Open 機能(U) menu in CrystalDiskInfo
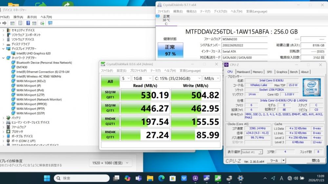The height and width of the screenshot is (184, 328). pyautogui.click(x=192, y=11)
